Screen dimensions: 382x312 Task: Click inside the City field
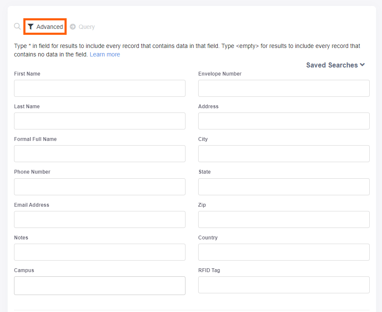(284, 154)
